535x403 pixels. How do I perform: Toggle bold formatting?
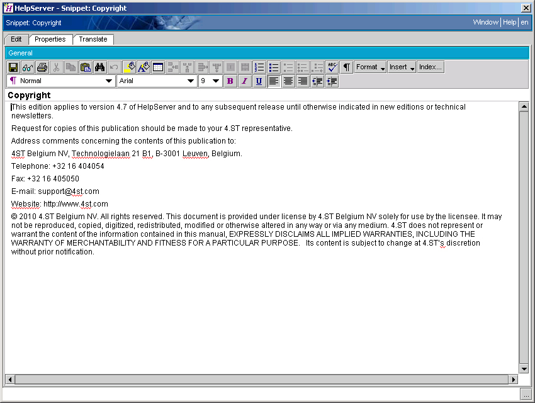pyautogui.click(x=230, y=81)
